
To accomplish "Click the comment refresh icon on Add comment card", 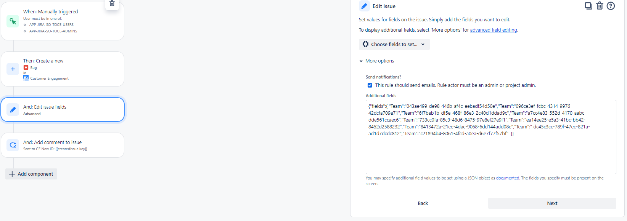I will pyautogui.click(x=13, y=145).
